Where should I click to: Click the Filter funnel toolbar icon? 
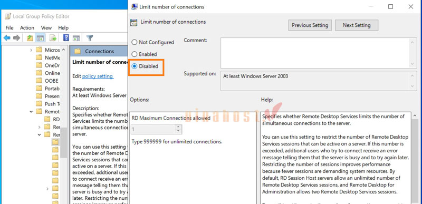point(90,38)
